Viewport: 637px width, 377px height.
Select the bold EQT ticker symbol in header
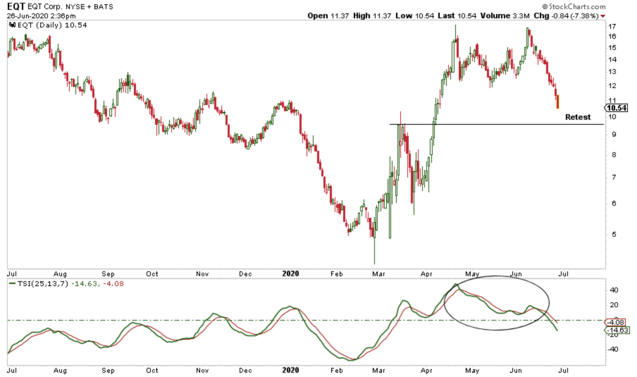pyautogui.click(x=16, y=7)
